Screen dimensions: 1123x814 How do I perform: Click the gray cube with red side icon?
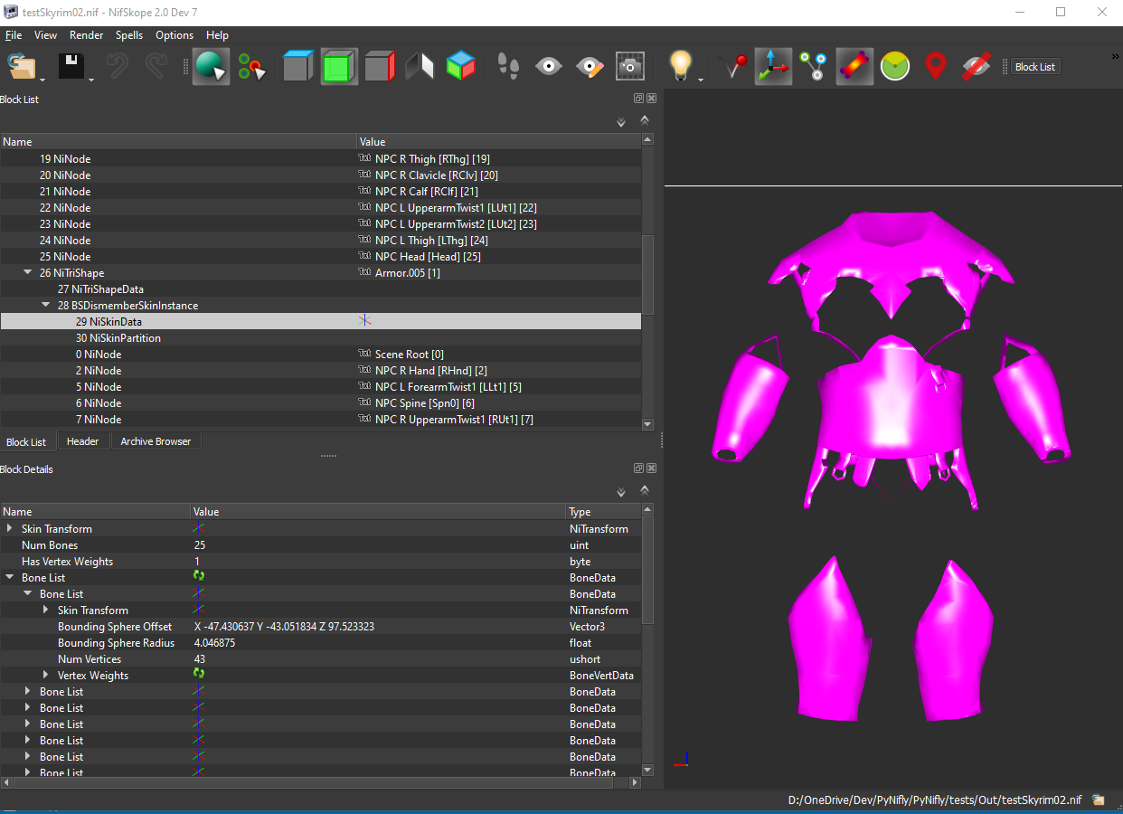pos(380,66)
